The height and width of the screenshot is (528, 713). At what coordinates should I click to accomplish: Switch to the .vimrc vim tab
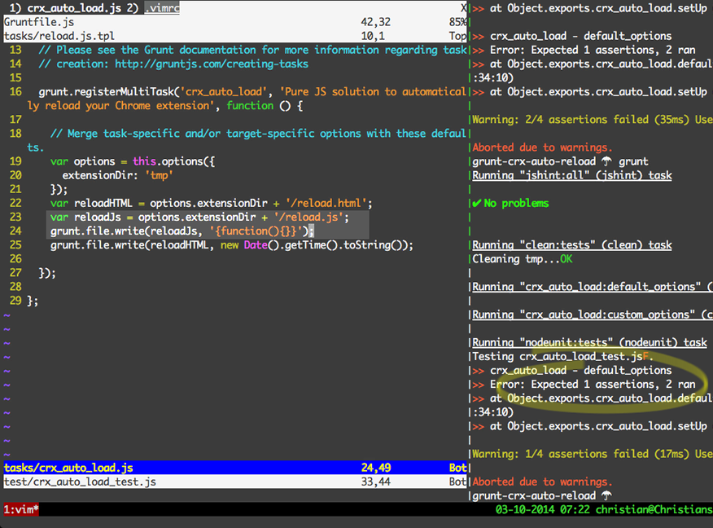point(162,7)
